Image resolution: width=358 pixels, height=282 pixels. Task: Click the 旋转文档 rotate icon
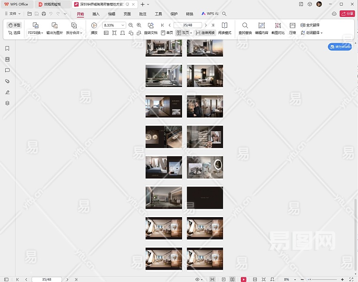click(x=151, y=25)
